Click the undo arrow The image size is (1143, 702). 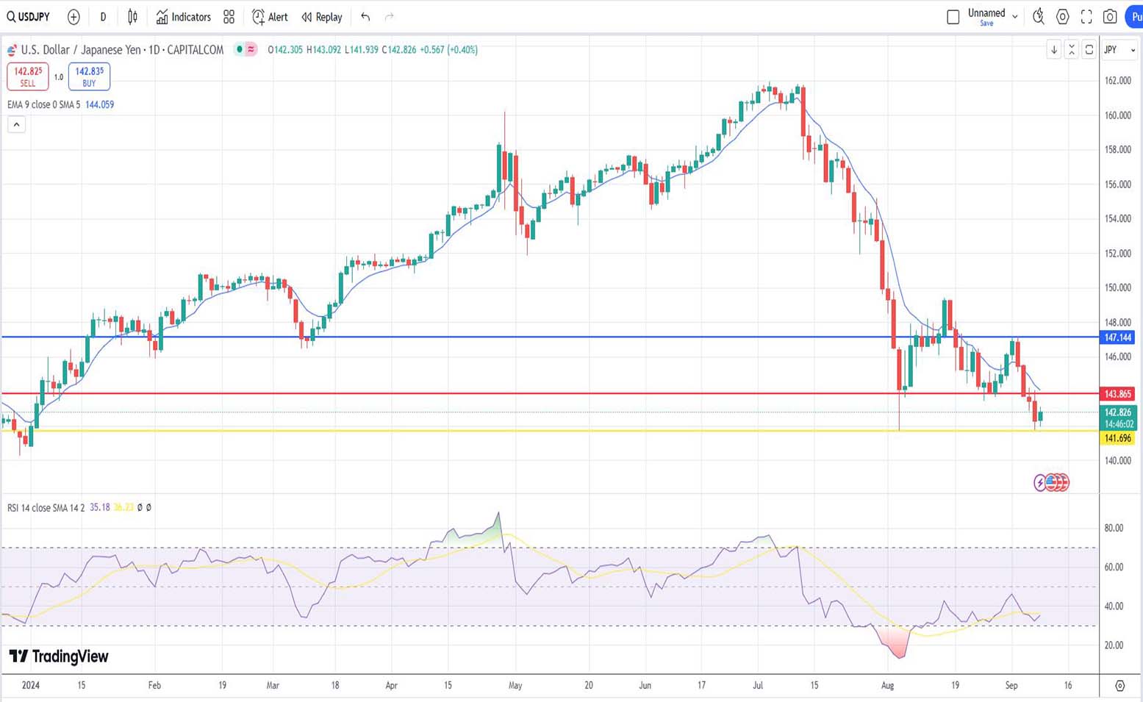click(365, 16)
